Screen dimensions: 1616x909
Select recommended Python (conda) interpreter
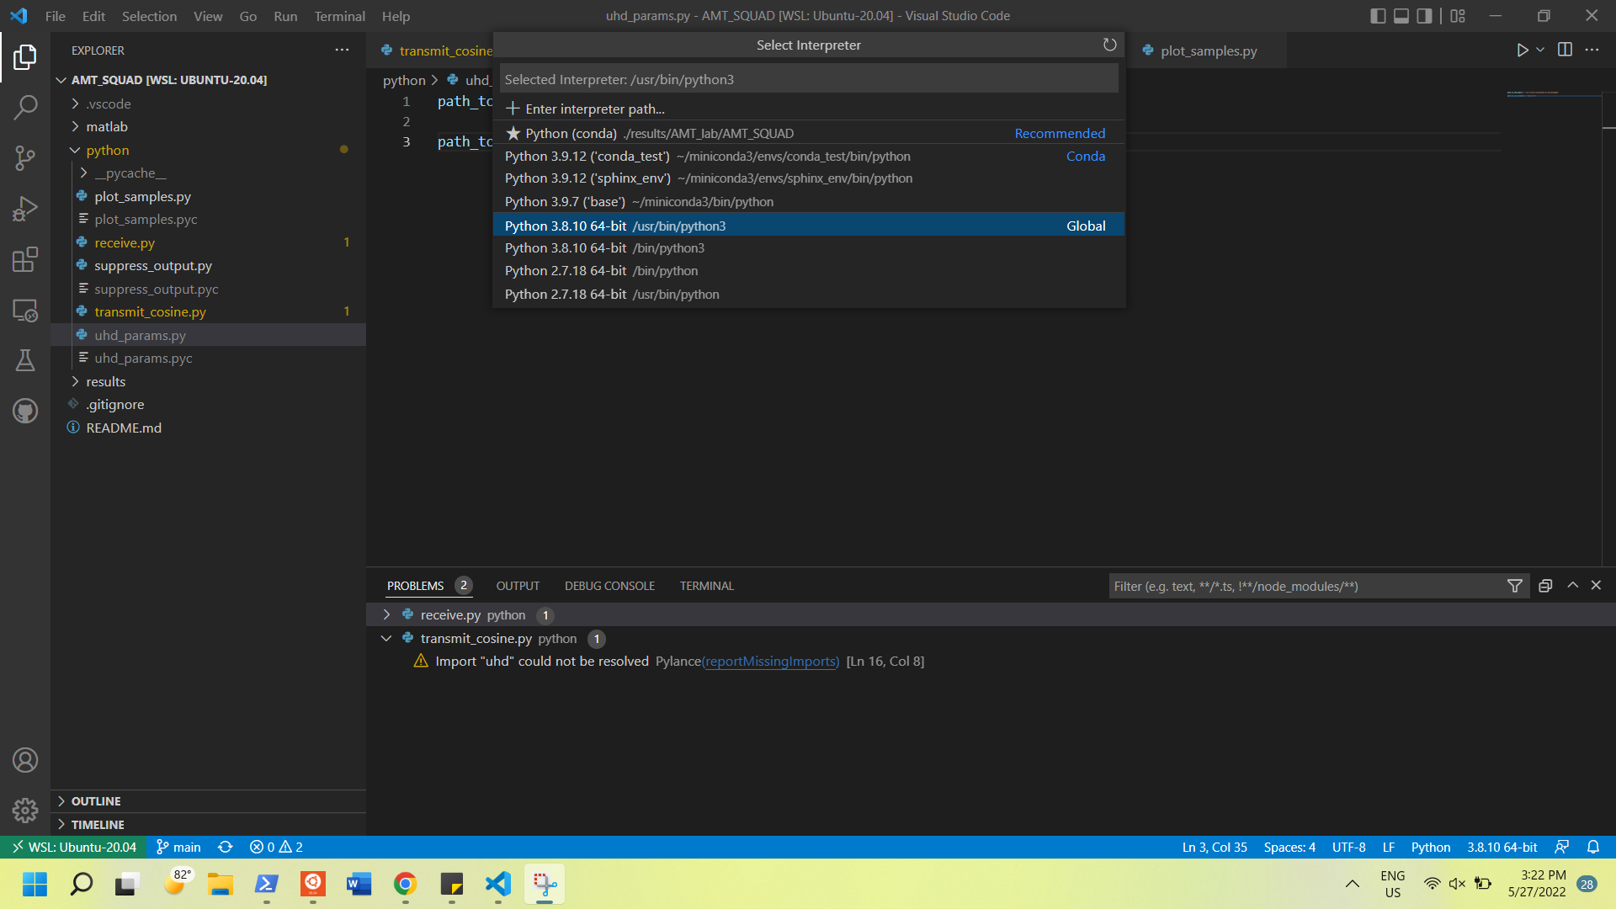point(809,133)
